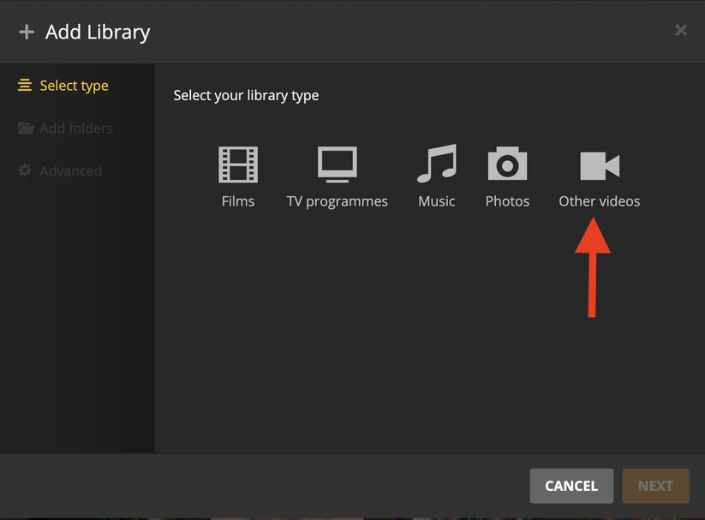Select the Photos camera icon

tap(507, 164)
